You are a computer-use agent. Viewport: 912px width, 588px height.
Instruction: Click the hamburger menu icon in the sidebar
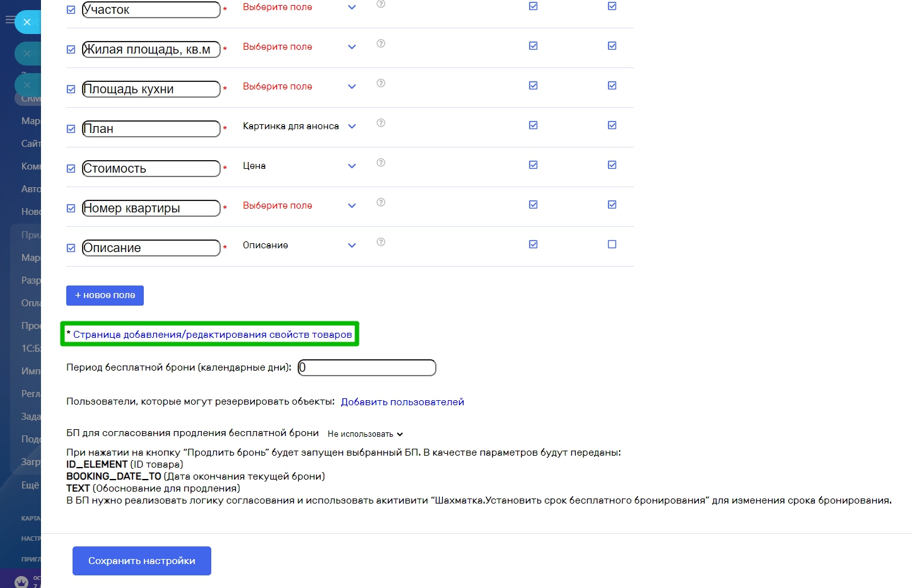[x=9, y=20]
